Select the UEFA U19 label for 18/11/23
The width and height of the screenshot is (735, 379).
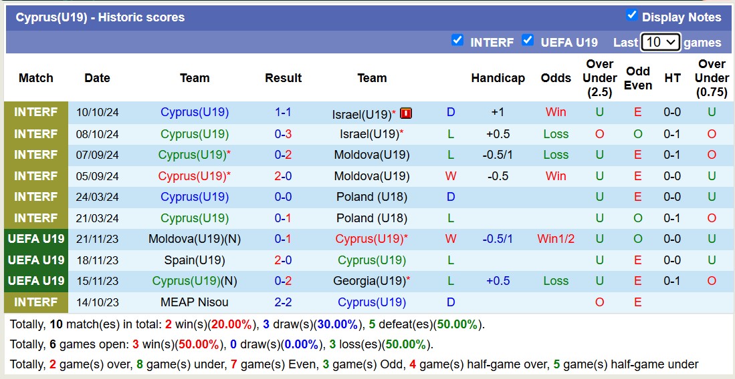[x=36, y=260]
